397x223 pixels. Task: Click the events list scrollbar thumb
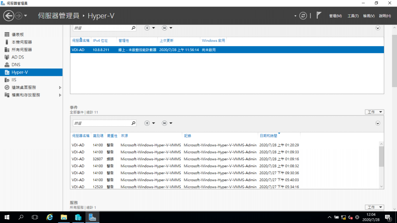coord(381,156)
